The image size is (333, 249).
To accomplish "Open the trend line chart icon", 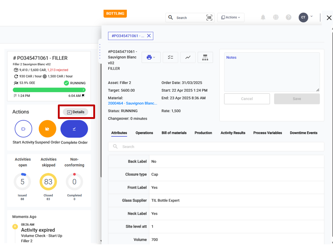I will [x=188, y=57].
